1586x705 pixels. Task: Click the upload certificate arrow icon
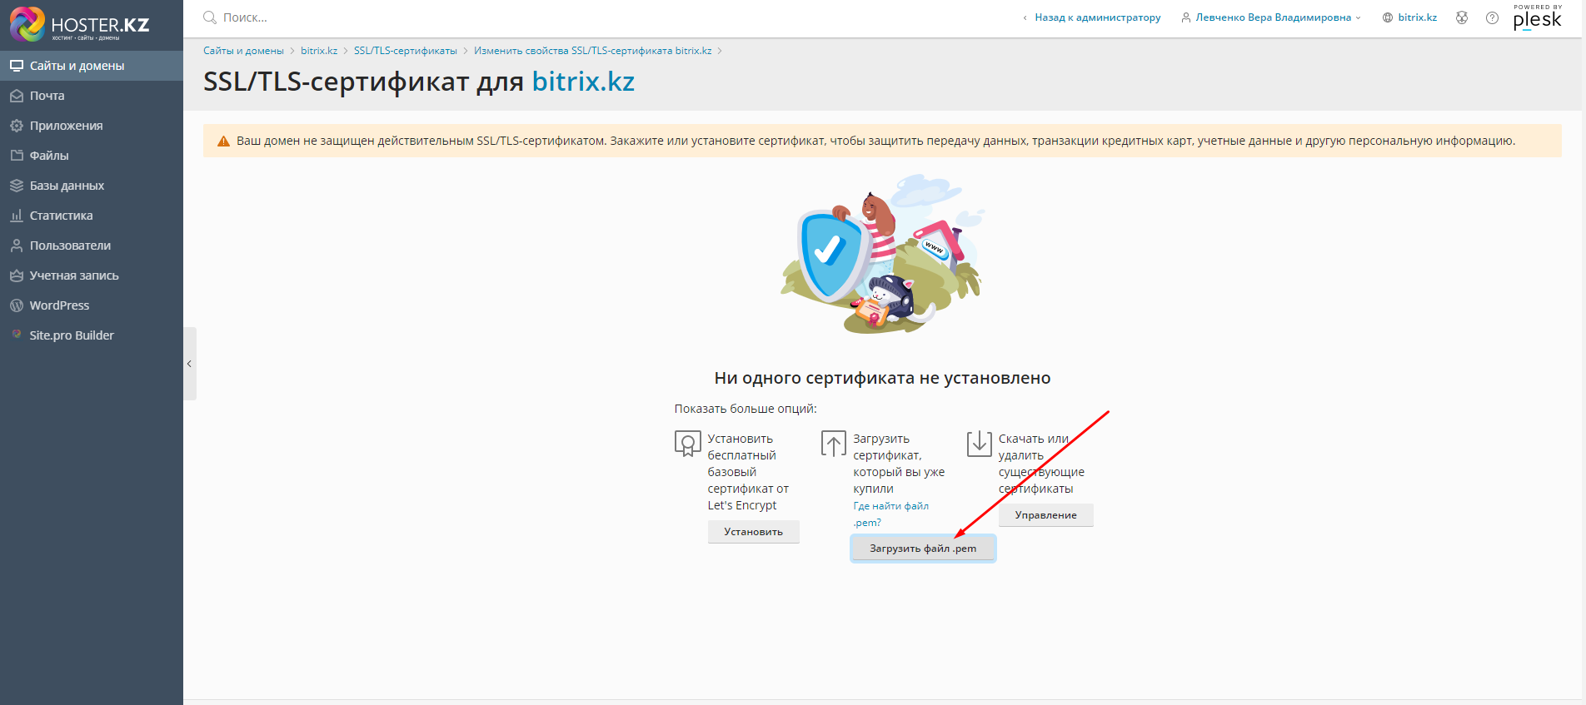click(833, 444)
